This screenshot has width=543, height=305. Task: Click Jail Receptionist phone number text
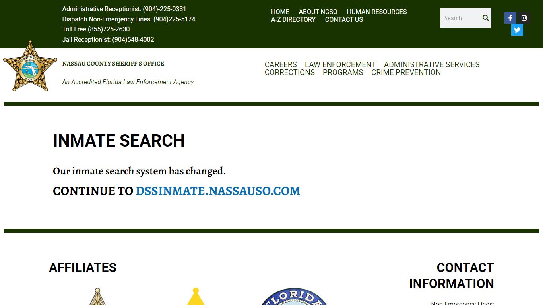coord(108,39)
